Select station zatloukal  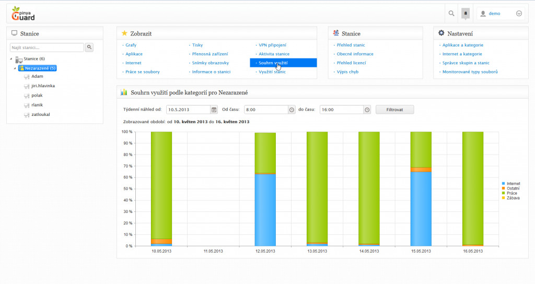[41, 114]
